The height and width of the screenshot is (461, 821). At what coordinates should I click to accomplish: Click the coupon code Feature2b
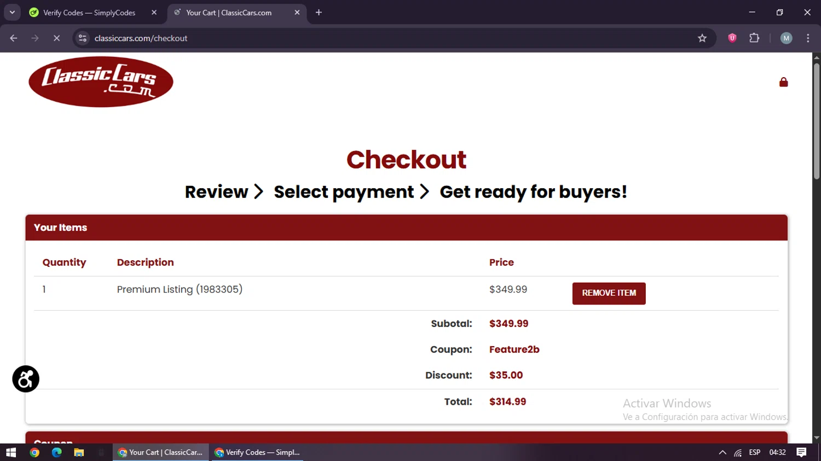pos(514,349)
